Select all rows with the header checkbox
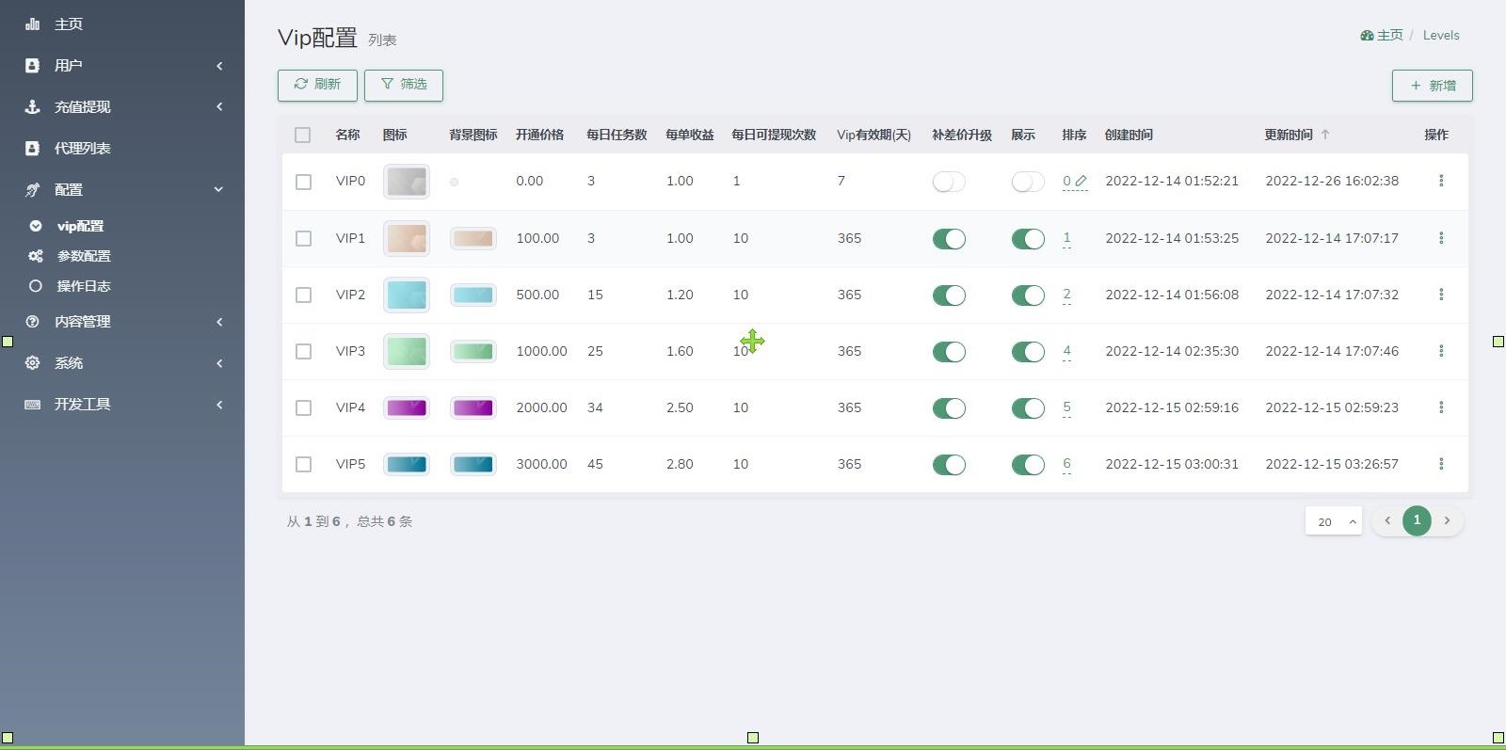The height and width of the screenshot is (750, 1506). point(302,135)
